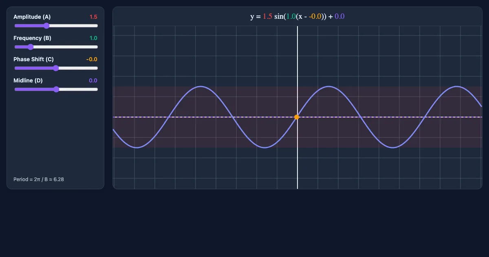Click the sine equation above the graph

click(x=297, y=16)
